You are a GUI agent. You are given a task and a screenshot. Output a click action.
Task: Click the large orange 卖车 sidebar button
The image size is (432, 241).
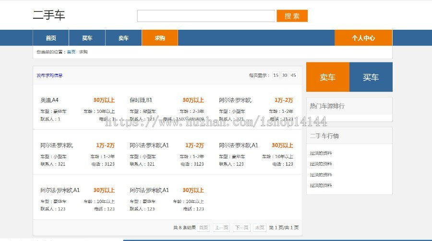tap(327, 77)
